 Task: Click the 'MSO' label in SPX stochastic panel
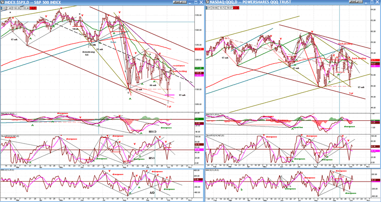(152, 158)
